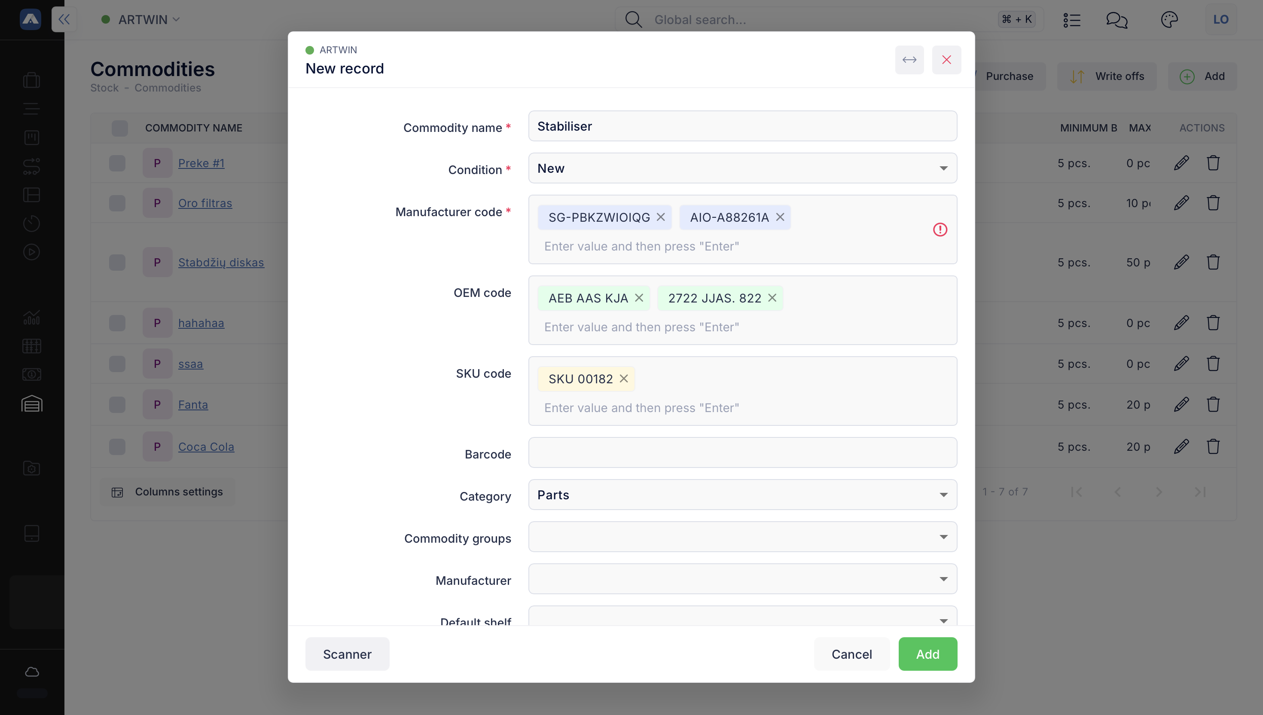1263x715 pixels.
Task: Click the manufacturer code error warning icon
Action: [940, 229]
